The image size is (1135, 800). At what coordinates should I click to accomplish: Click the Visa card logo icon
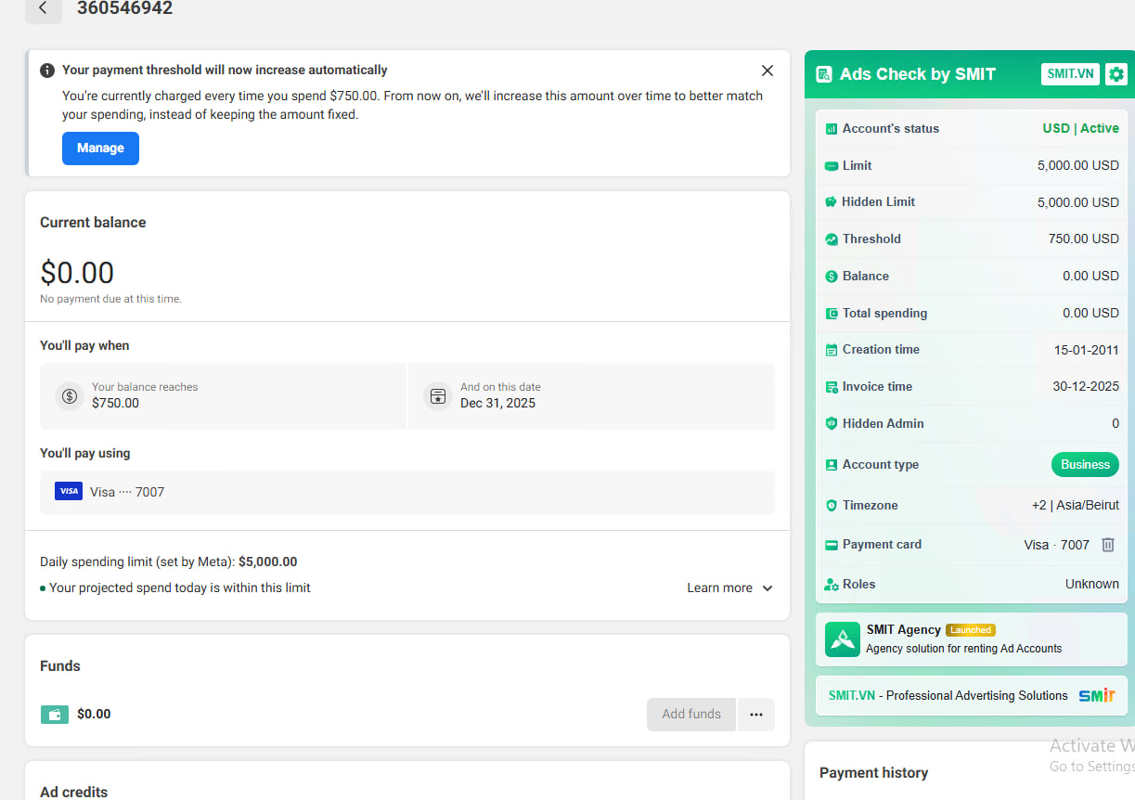pos(69,492)
